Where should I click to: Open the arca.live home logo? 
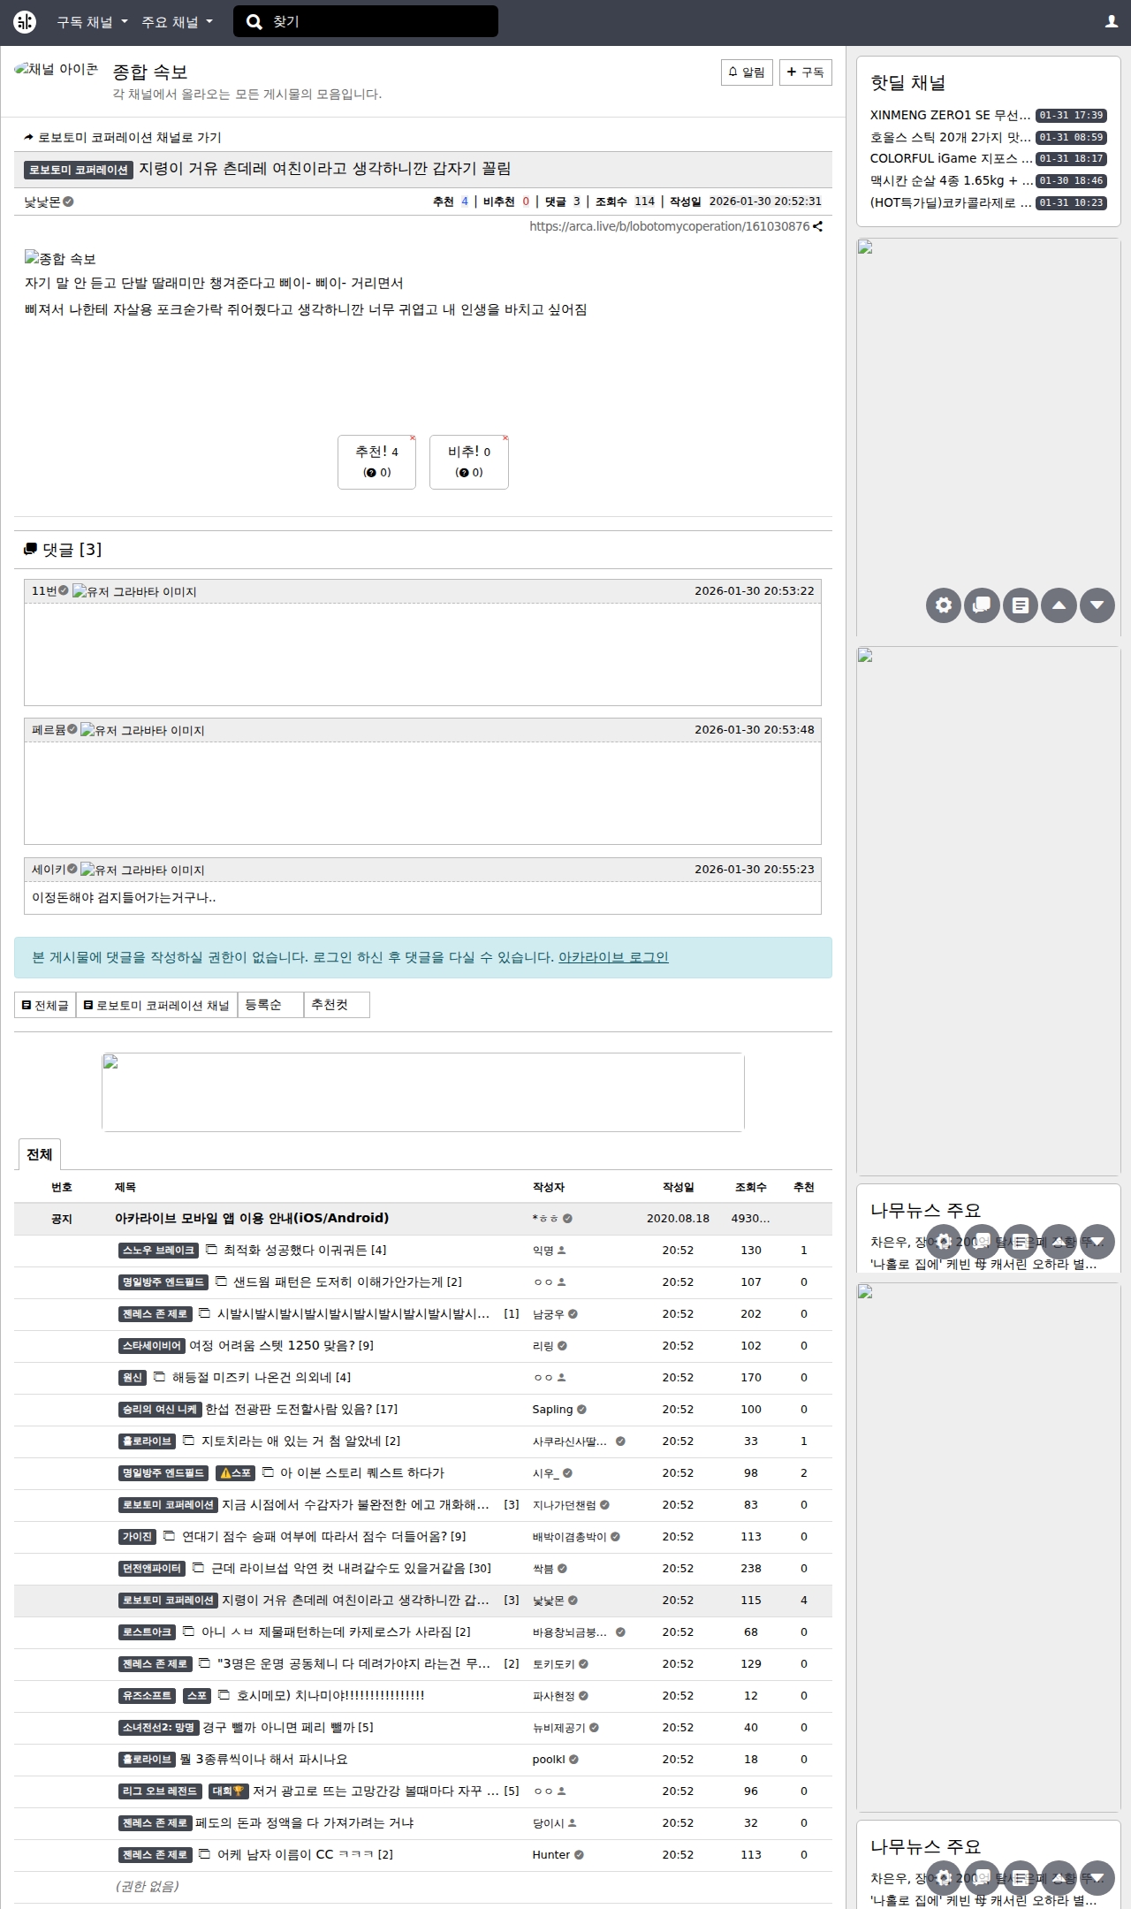tap(25, 22)
